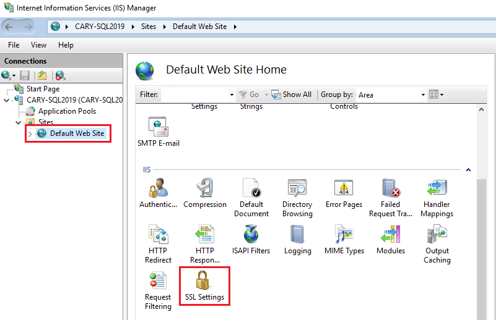Open HTTP Response Headers

[x=205, y=243]
